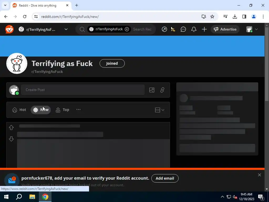
Task: Click the Chrome taskbar icon
Action: 45,197
